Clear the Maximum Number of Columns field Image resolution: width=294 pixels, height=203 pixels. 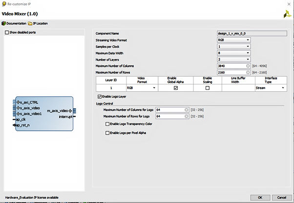pyautogui.click(x=248, y=66)
